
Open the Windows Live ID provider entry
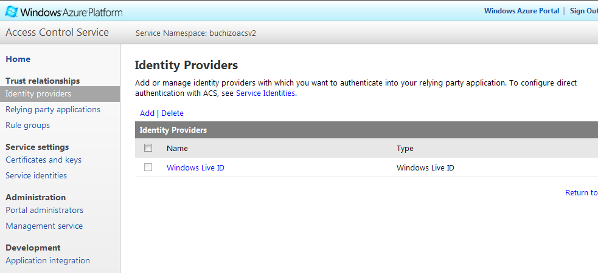pyautogui.click(x=195, y=168)
